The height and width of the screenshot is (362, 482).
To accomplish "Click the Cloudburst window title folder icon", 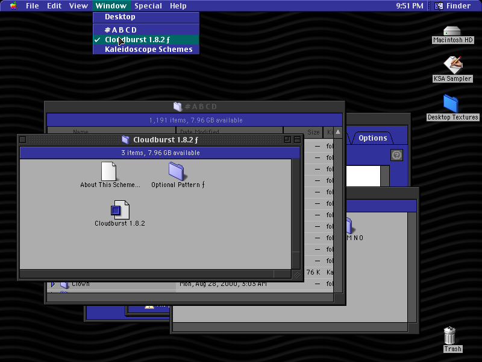I will pos(125,140).
